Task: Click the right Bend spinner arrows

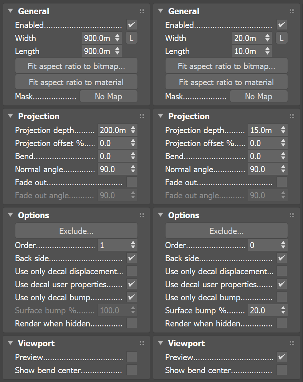Action: tap(283, 156)
